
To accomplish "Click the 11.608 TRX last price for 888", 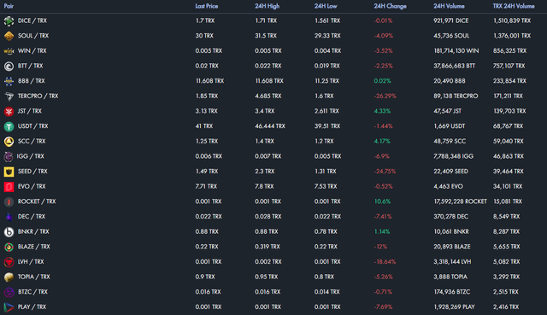I will pos(209,80).
